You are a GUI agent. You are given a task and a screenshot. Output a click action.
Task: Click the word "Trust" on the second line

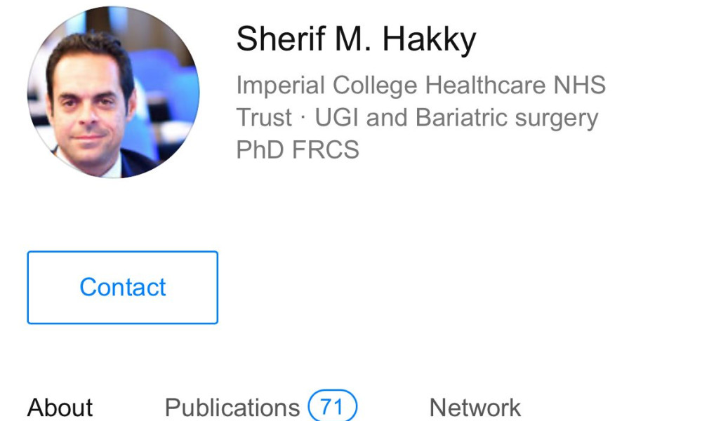click(x=264, y=118)
